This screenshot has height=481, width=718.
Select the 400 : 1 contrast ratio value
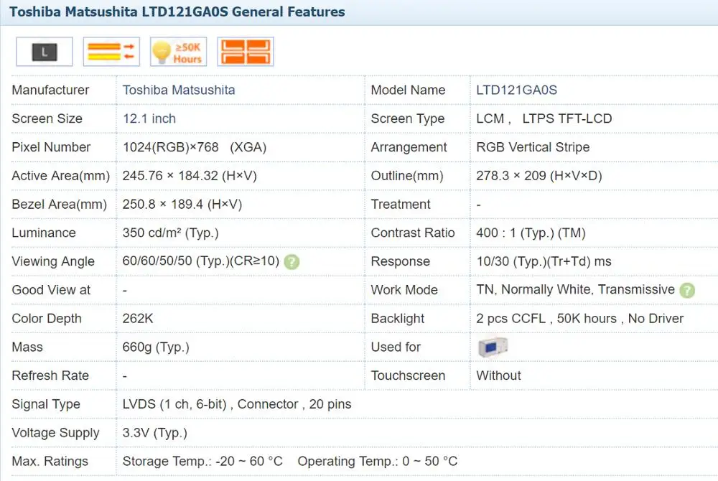[x=531, y=233]
